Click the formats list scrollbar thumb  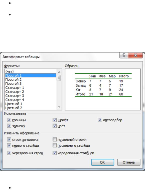(x=59, y=78)
